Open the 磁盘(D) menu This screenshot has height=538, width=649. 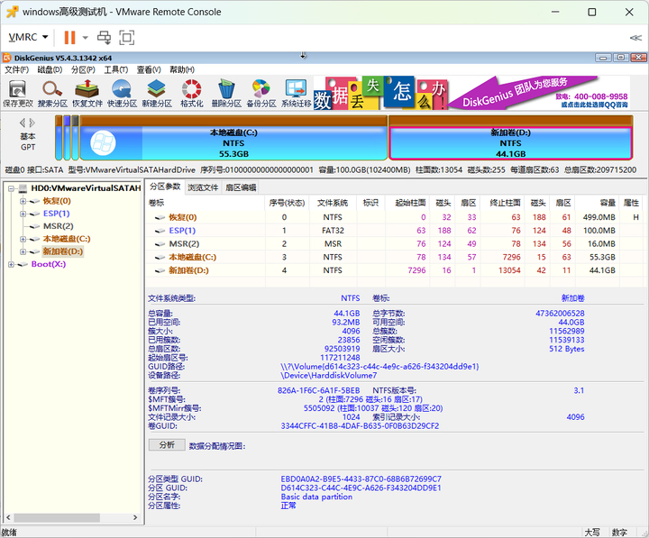point(50,69)
